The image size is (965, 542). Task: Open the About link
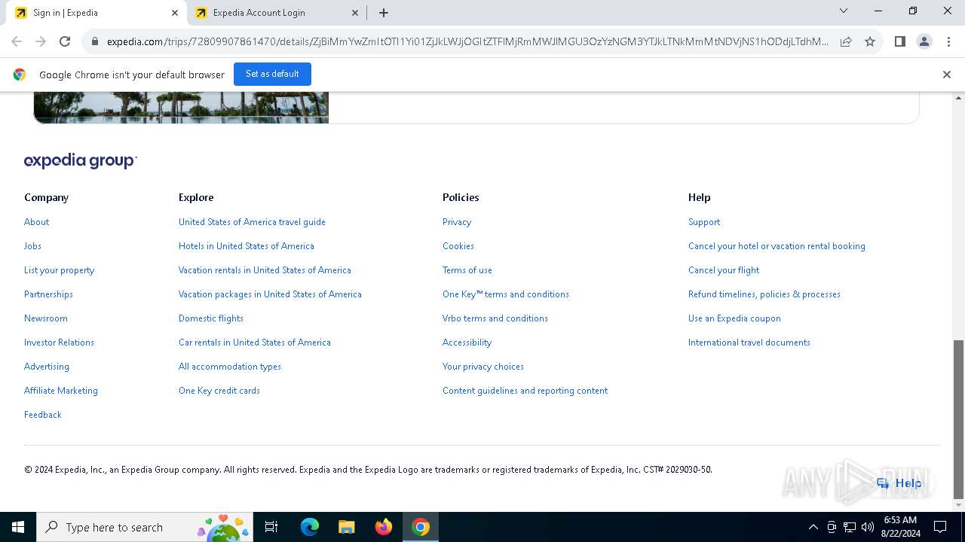36,222
